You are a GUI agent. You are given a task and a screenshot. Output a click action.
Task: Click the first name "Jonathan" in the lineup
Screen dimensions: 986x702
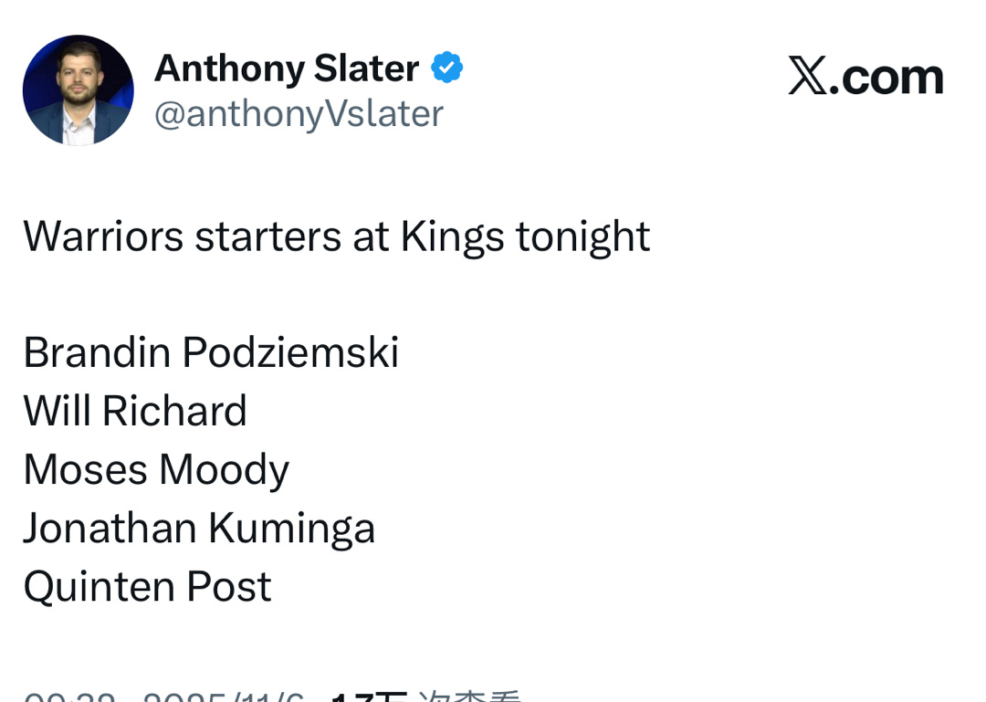[110, 528]
